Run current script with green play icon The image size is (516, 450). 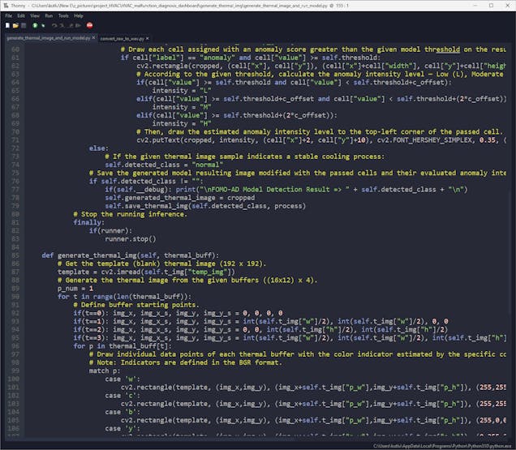click(35, 26)
